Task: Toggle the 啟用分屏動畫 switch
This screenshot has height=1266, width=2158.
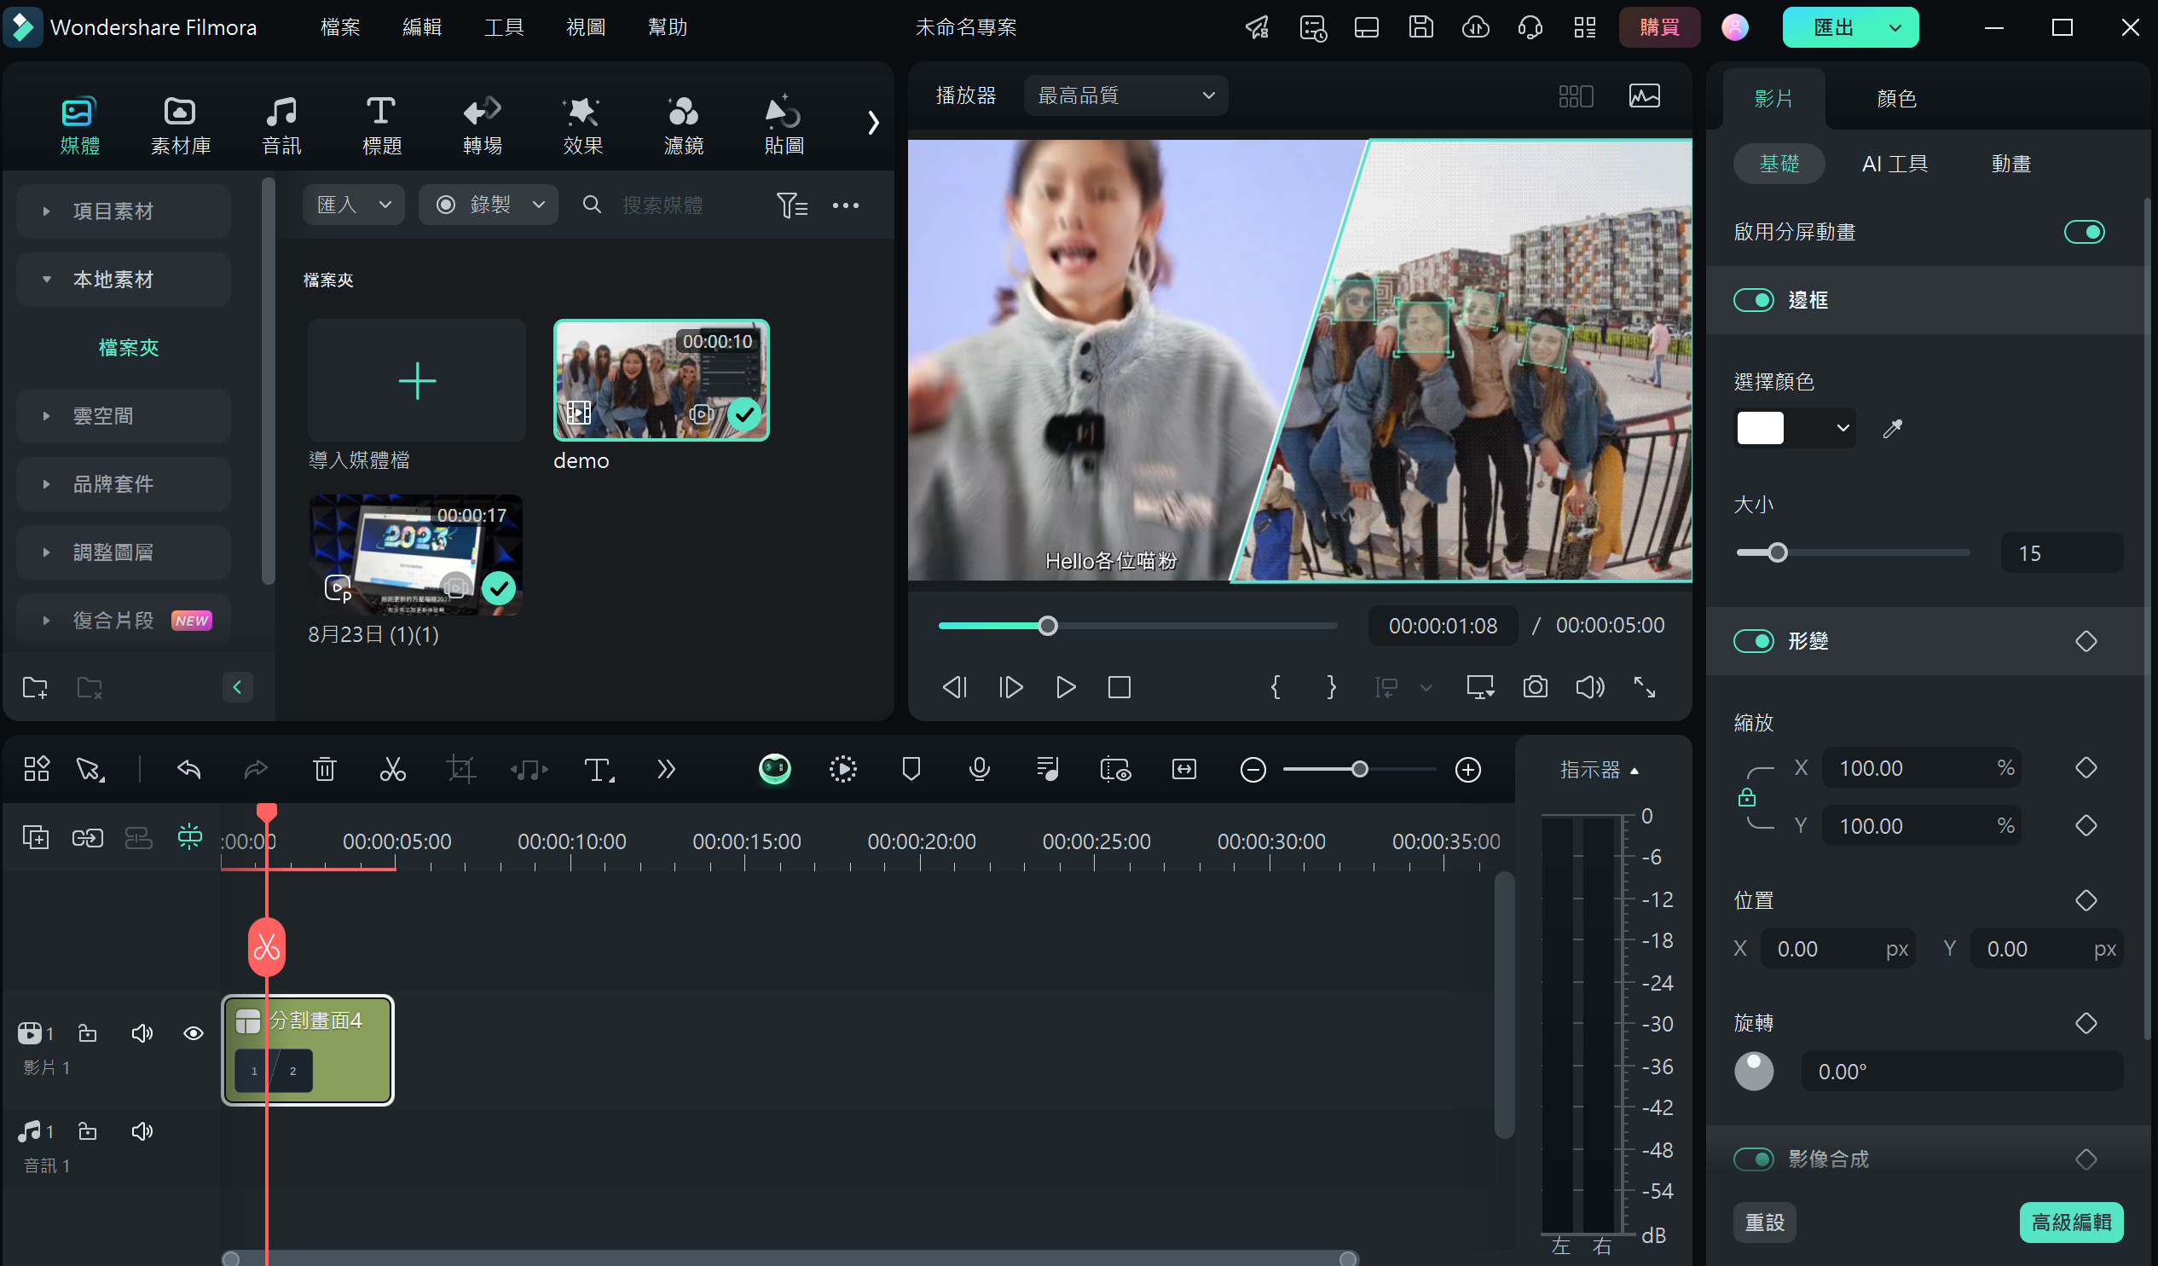Action: [x=2084, y=232]
